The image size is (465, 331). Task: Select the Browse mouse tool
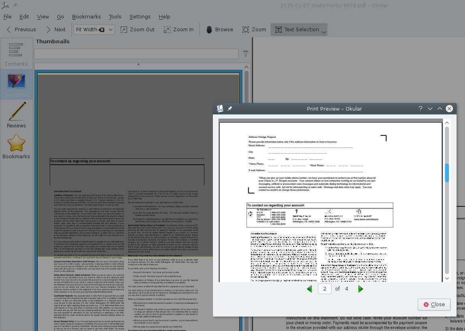click(219, 29)
